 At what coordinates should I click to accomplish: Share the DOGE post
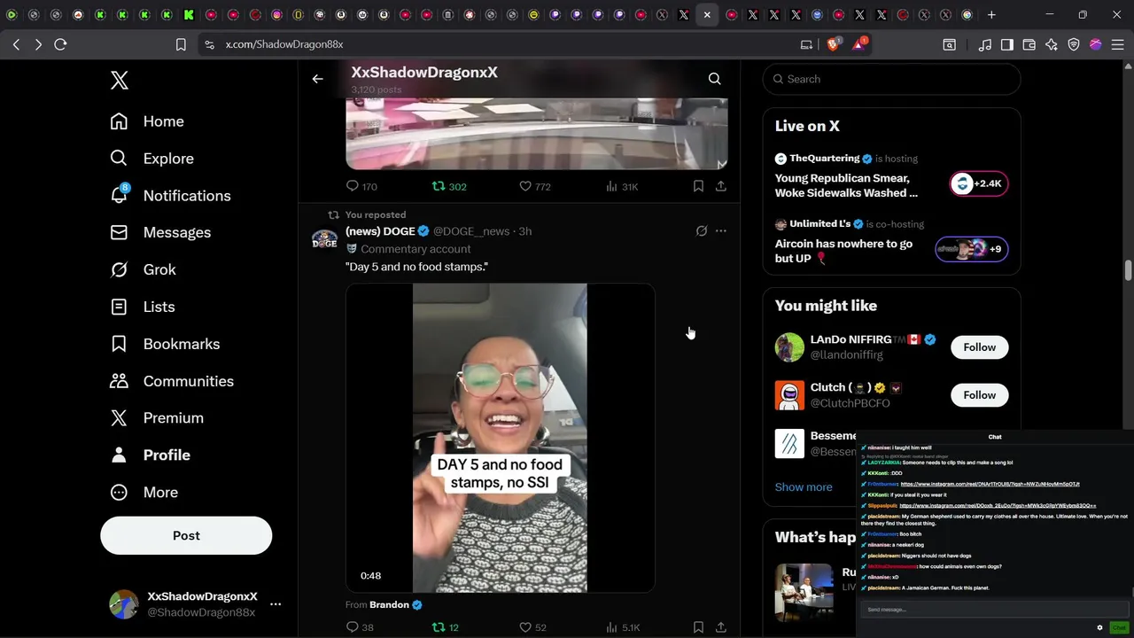[721, 627]
